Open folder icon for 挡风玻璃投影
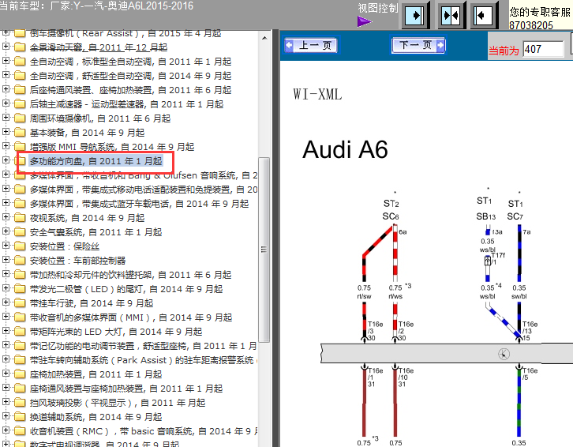The width and height of the screenshot is (573, 447). coord(20,403)
